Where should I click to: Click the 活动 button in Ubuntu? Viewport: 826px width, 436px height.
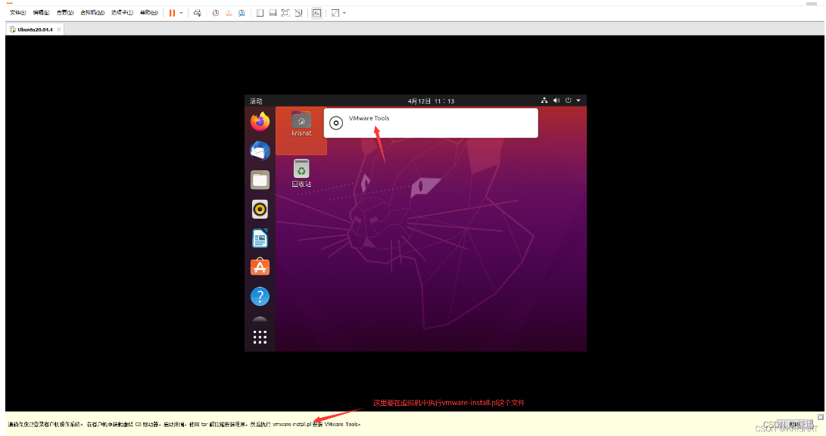tap(255, 100)
